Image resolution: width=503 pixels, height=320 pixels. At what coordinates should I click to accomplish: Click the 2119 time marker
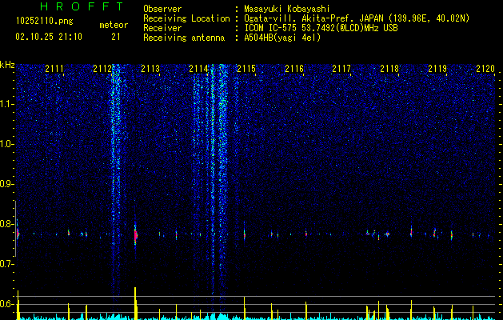[437, 69]
